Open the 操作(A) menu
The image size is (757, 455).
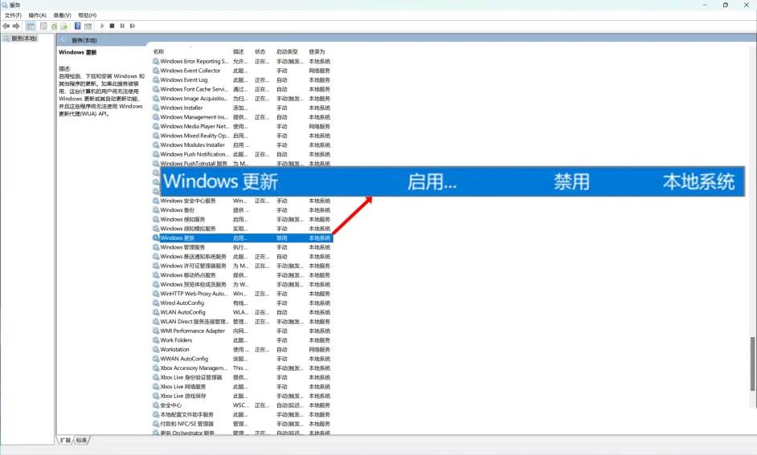(x=38, y=15)
